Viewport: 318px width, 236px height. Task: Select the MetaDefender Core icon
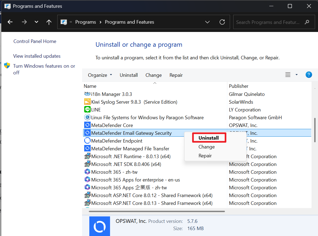(x=87, y=125)
